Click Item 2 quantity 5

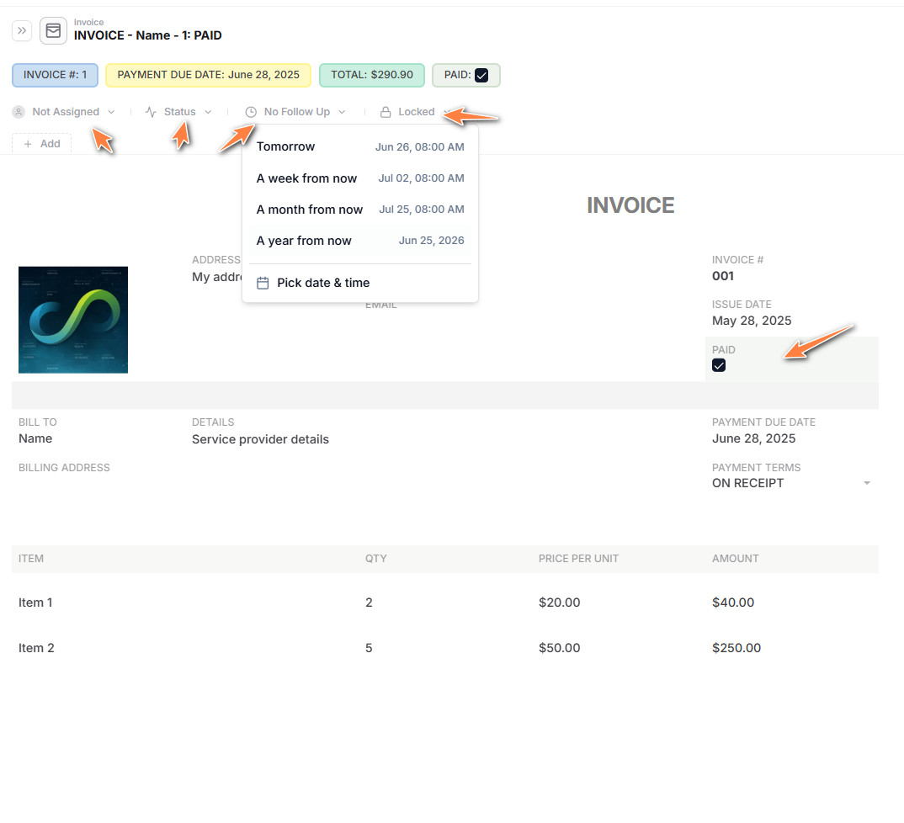click(369, 648)
